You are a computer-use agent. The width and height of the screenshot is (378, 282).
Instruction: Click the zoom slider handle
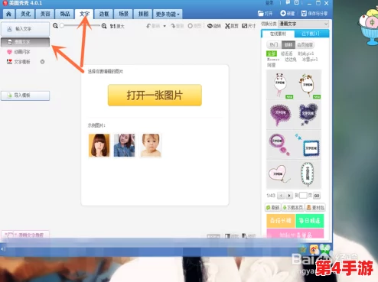coord(62,25)
